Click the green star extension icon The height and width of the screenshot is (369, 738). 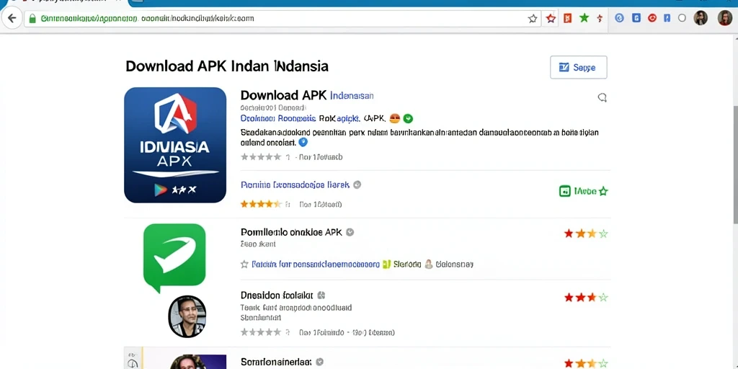(584, 18)
